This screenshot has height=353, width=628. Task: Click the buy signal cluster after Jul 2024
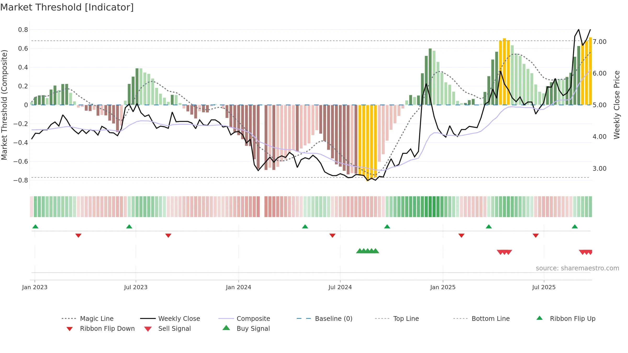coord(368,251)
